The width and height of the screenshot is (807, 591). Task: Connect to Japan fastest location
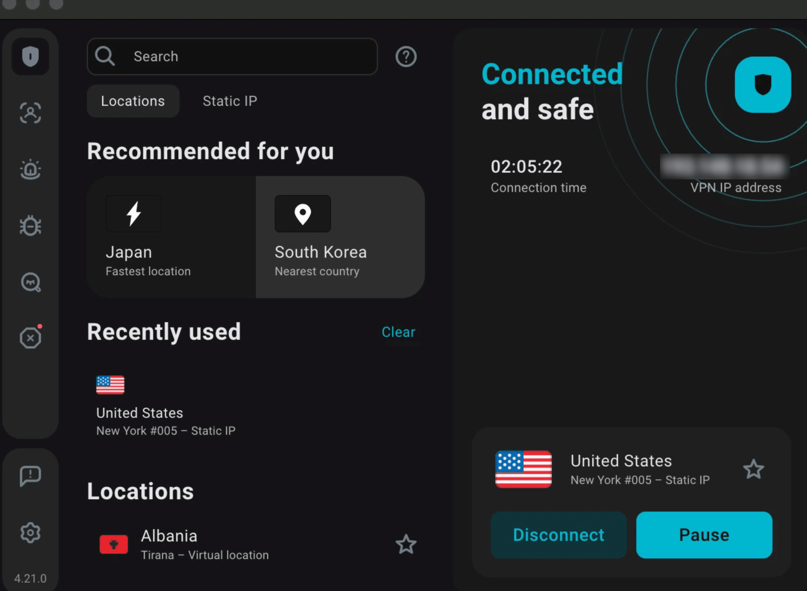point(171,237)
